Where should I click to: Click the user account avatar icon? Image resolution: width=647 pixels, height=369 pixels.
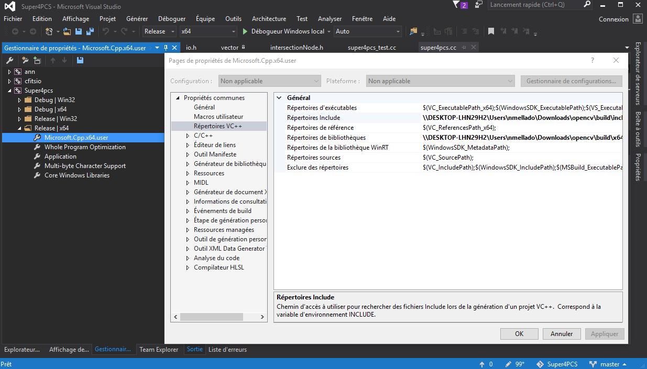click(638, 19)
